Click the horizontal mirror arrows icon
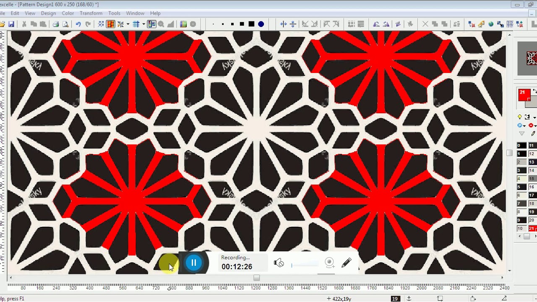This screenshot has width=537, height=302. coord(283,24)
